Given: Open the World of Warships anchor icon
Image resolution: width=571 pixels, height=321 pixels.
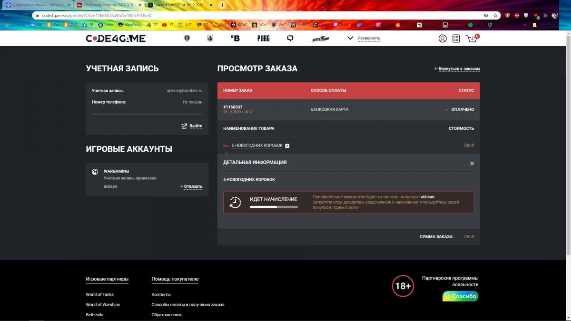Looking at the screenshot, I should click(210, 38).
